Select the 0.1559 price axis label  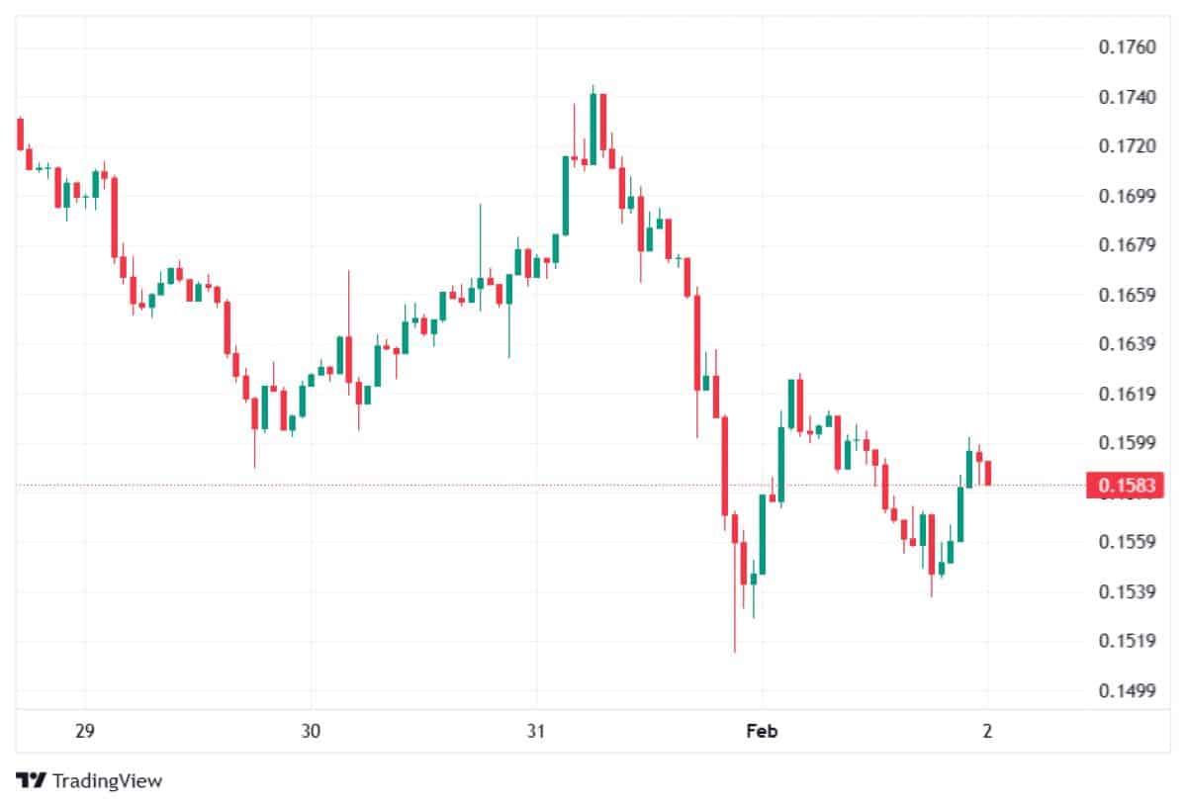point(1126,542)
